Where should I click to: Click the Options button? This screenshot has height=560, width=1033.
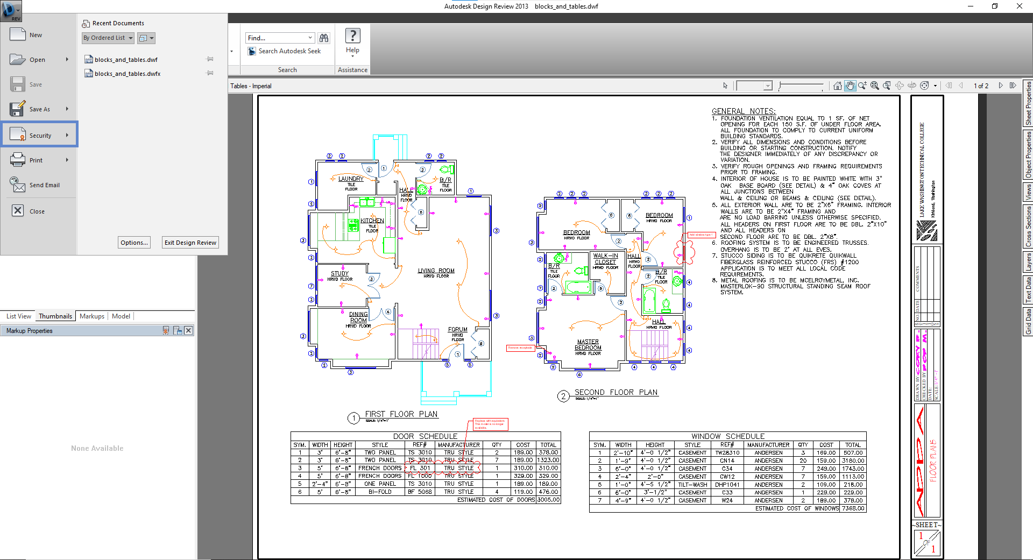click(134, 243)
